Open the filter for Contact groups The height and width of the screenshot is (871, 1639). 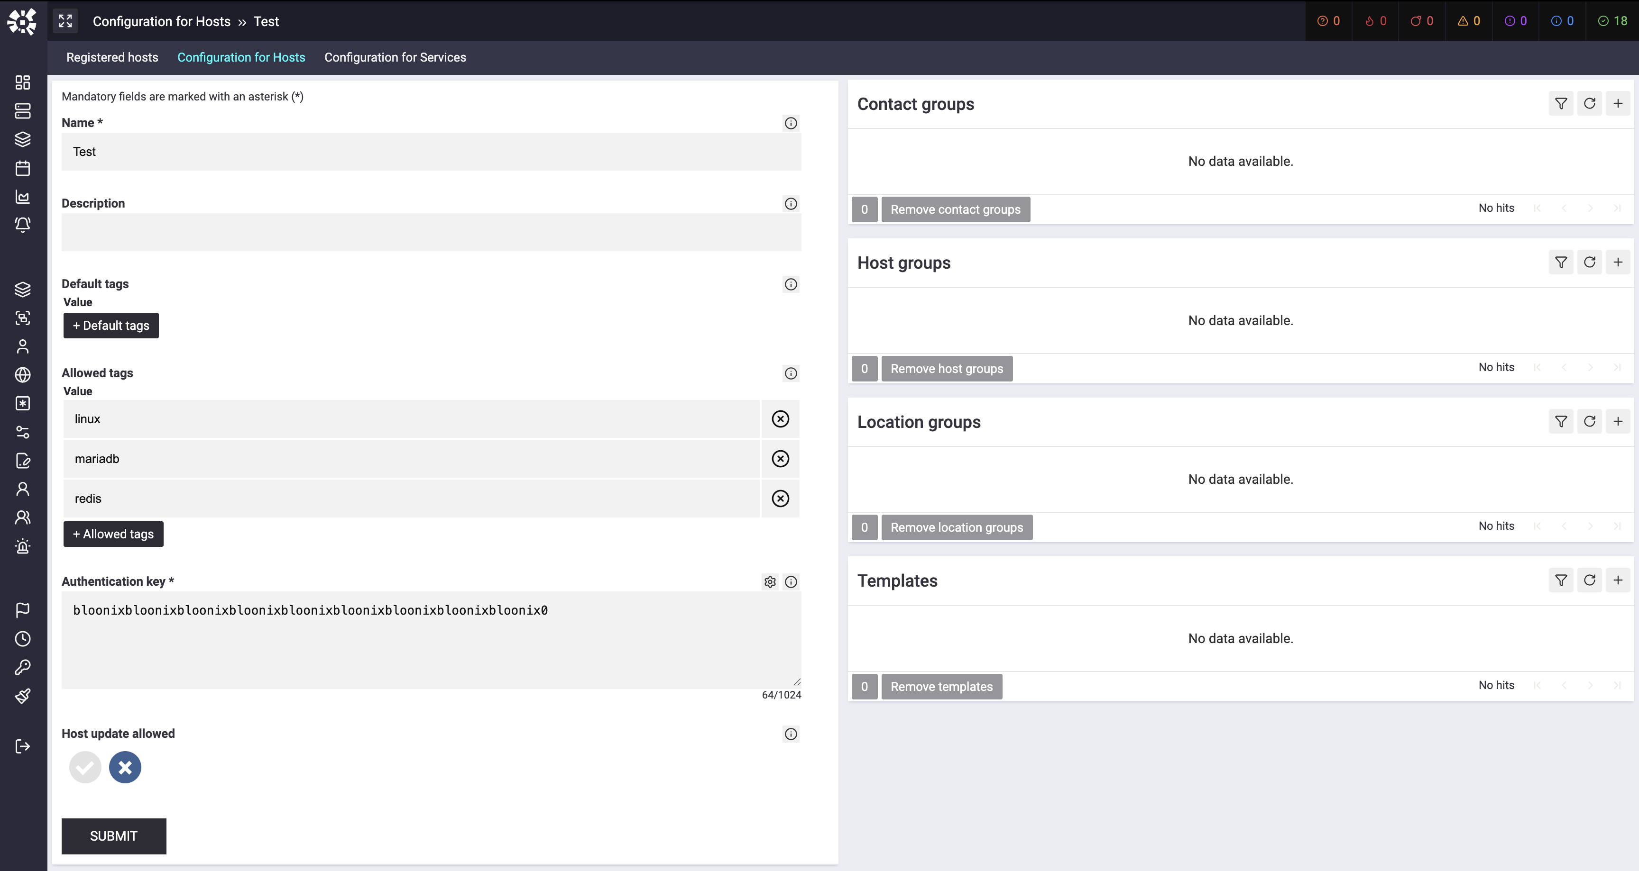[x=1561, y=104]
